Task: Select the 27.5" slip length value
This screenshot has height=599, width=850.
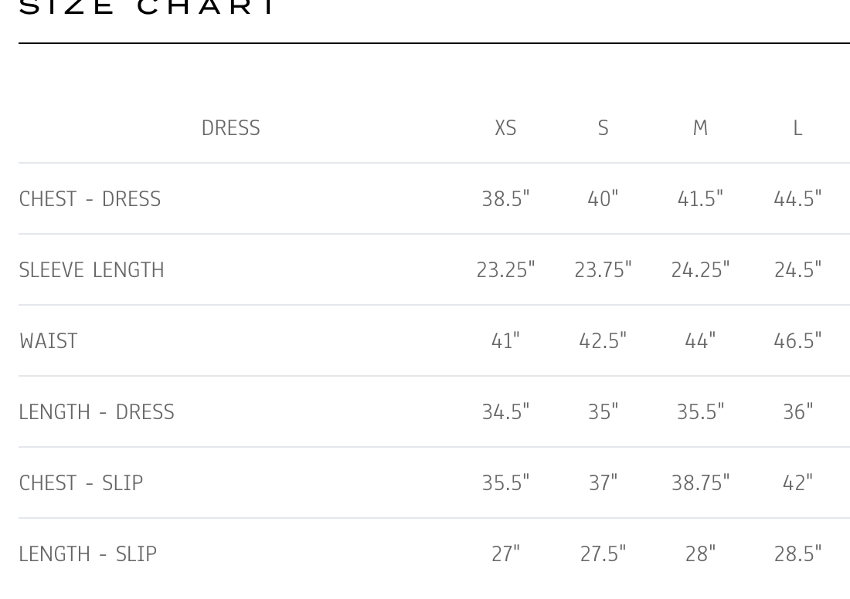Action: tap(603, 554)
